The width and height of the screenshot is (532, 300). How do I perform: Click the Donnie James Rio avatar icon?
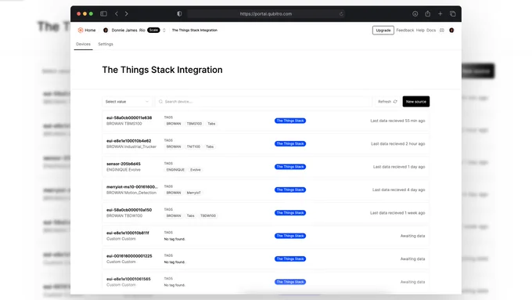point(106,31)
